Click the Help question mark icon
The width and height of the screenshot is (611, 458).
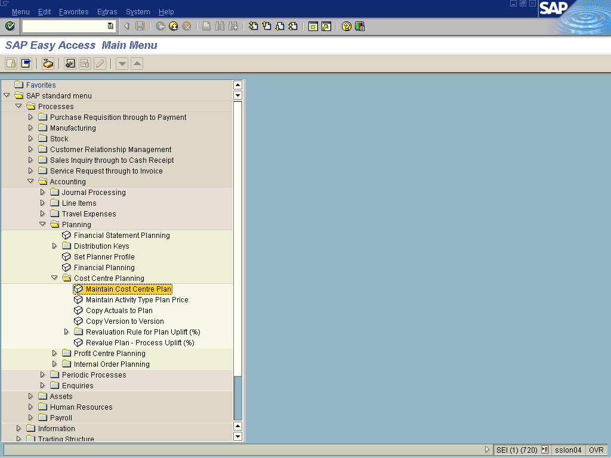(x=347, y=26)
